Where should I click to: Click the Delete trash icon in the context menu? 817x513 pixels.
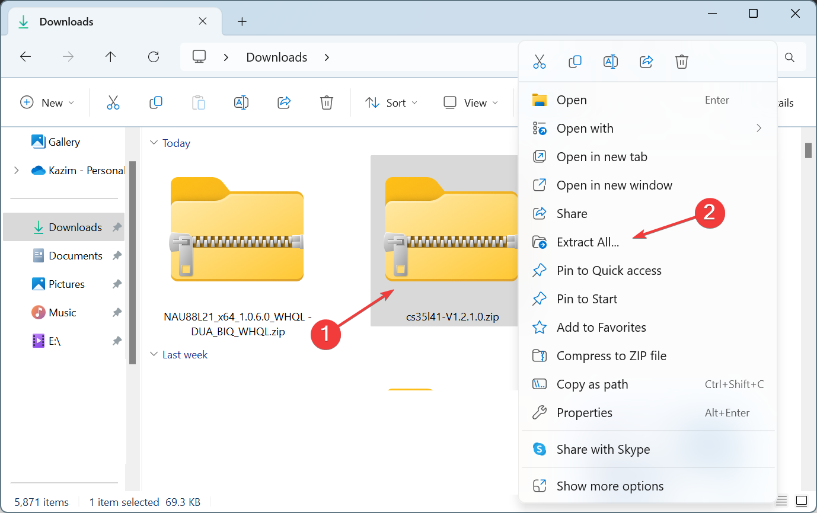pos(682,62)
